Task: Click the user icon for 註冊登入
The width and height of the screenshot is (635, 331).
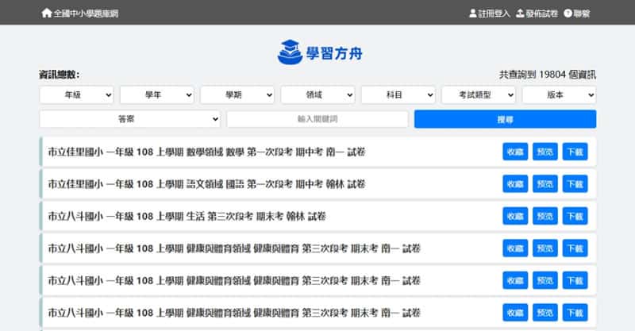Action: click(473, 13)
